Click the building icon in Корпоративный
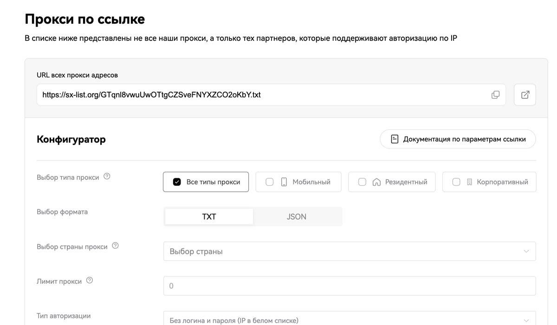 [x=469, y=182]
